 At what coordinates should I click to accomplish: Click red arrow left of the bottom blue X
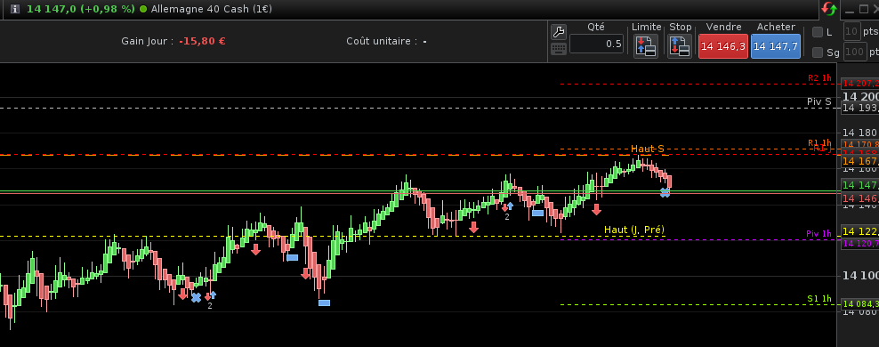[182, 294]
